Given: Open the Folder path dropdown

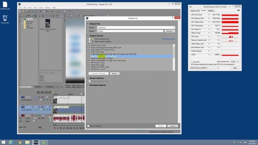Looking at the screenshot, I should [174, 28].
